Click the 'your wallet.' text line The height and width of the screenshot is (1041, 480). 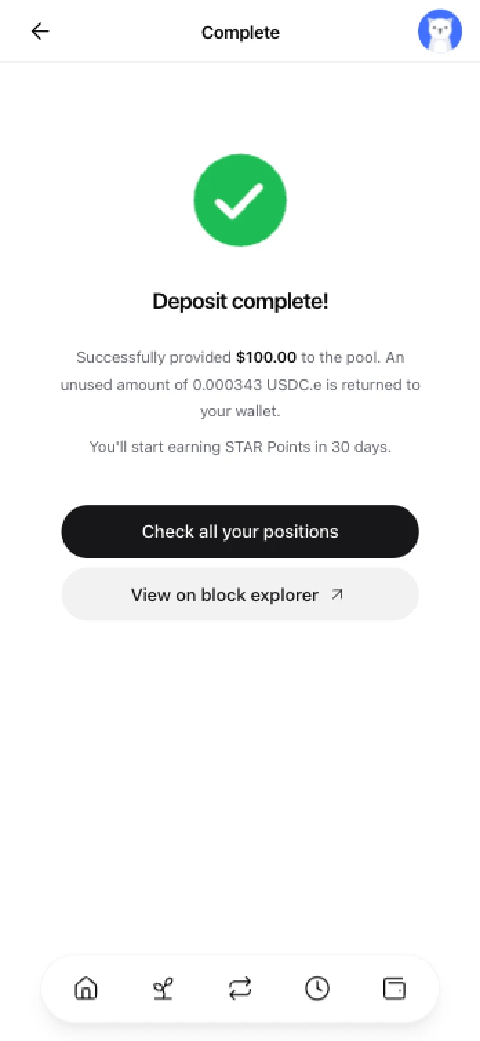click(240, 412)
